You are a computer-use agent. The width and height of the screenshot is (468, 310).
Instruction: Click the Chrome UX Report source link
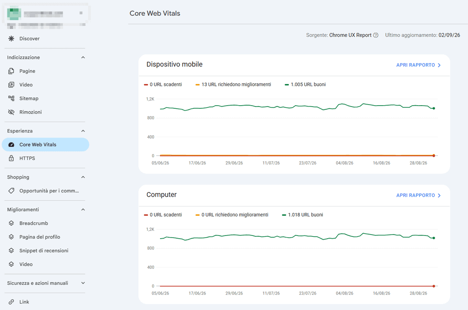coord(350,35)
